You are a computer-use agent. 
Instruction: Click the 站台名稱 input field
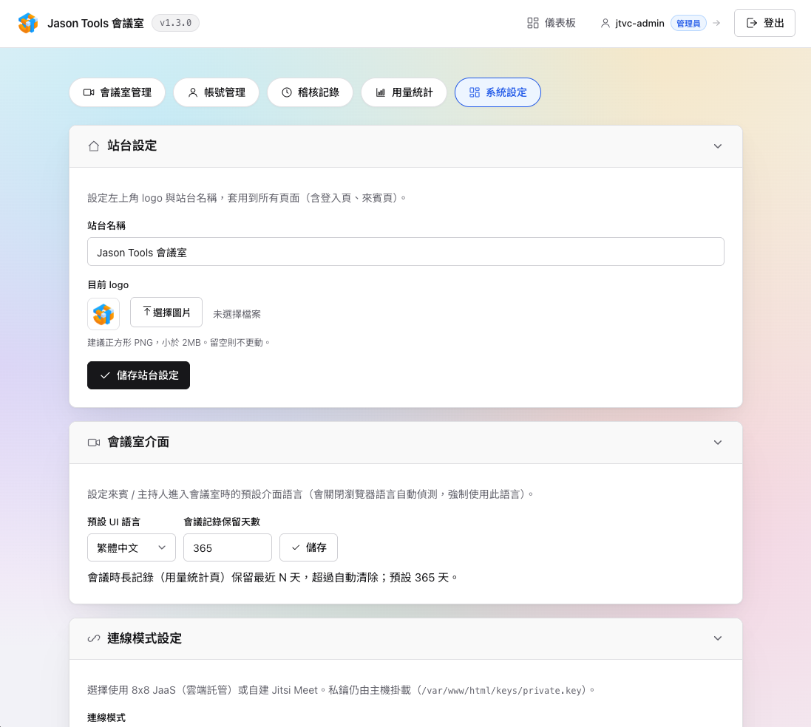click(x=405, y=252)
